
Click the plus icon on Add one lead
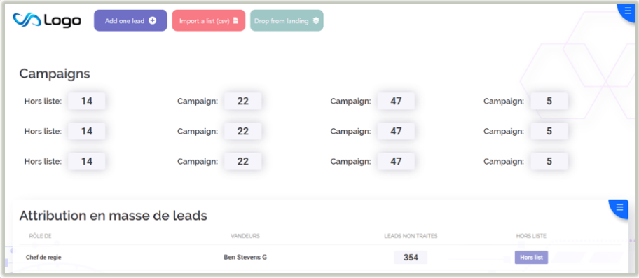[152, 21]
